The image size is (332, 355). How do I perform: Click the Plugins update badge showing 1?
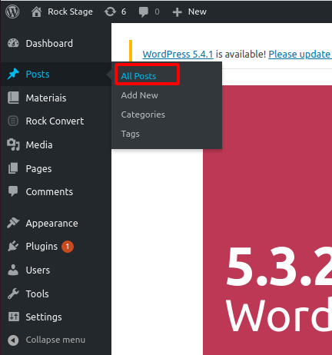(68, 247)
